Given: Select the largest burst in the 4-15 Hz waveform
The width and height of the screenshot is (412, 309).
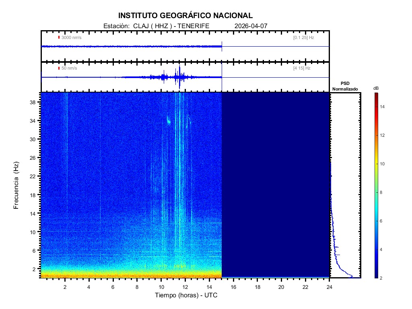Looking at the screenshot, I should click(178, 78).
